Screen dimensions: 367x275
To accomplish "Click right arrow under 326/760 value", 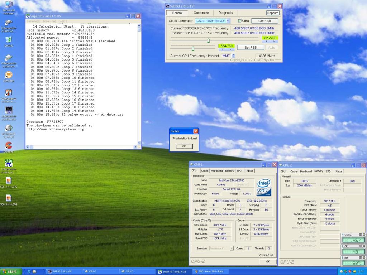I will 274,42.
